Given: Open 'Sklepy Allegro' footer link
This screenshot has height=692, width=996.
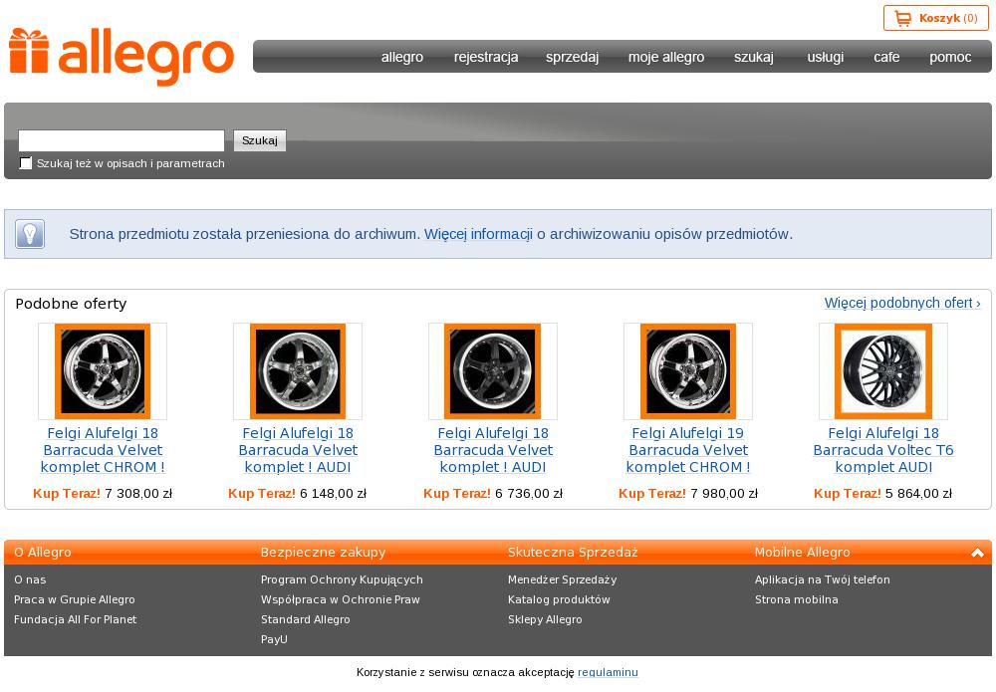Looking at the screenshot, I should click(545, 619).
